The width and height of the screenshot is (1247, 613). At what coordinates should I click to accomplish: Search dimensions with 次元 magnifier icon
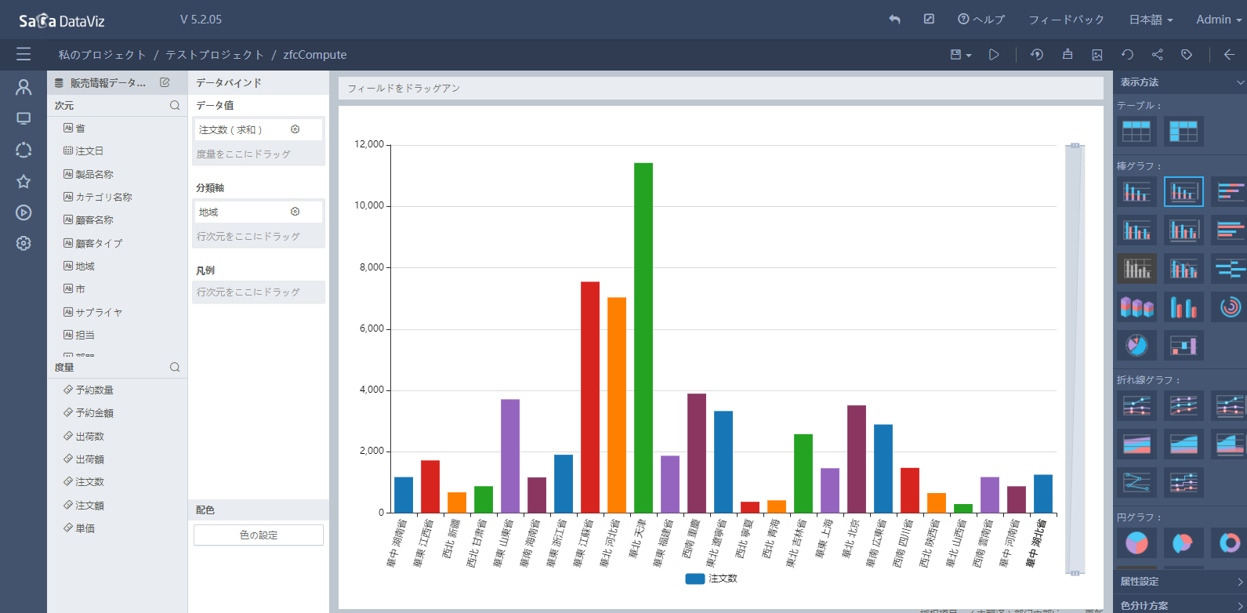pyautogui.click(x=175, y=105)
